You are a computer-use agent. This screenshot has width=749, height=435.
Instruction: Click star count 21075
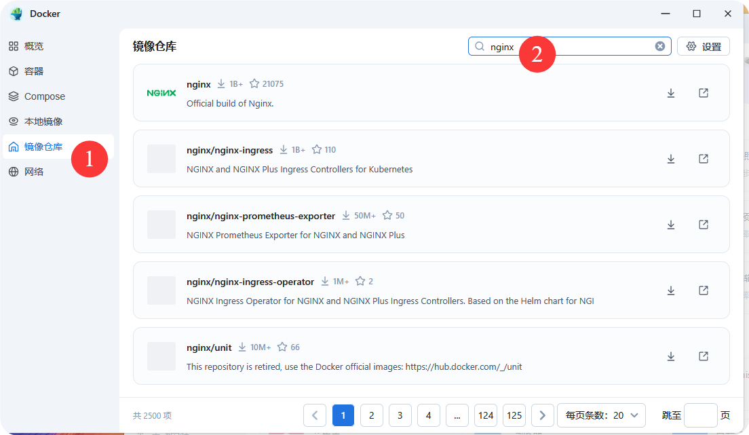coord(273,84)
